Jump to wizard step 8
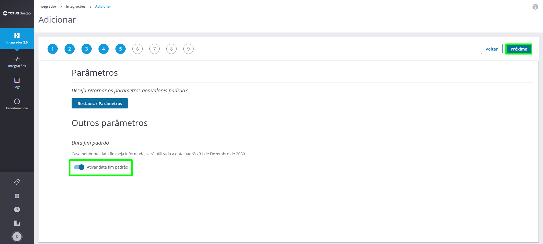This screenshot has height=244, width=543. 171,49
